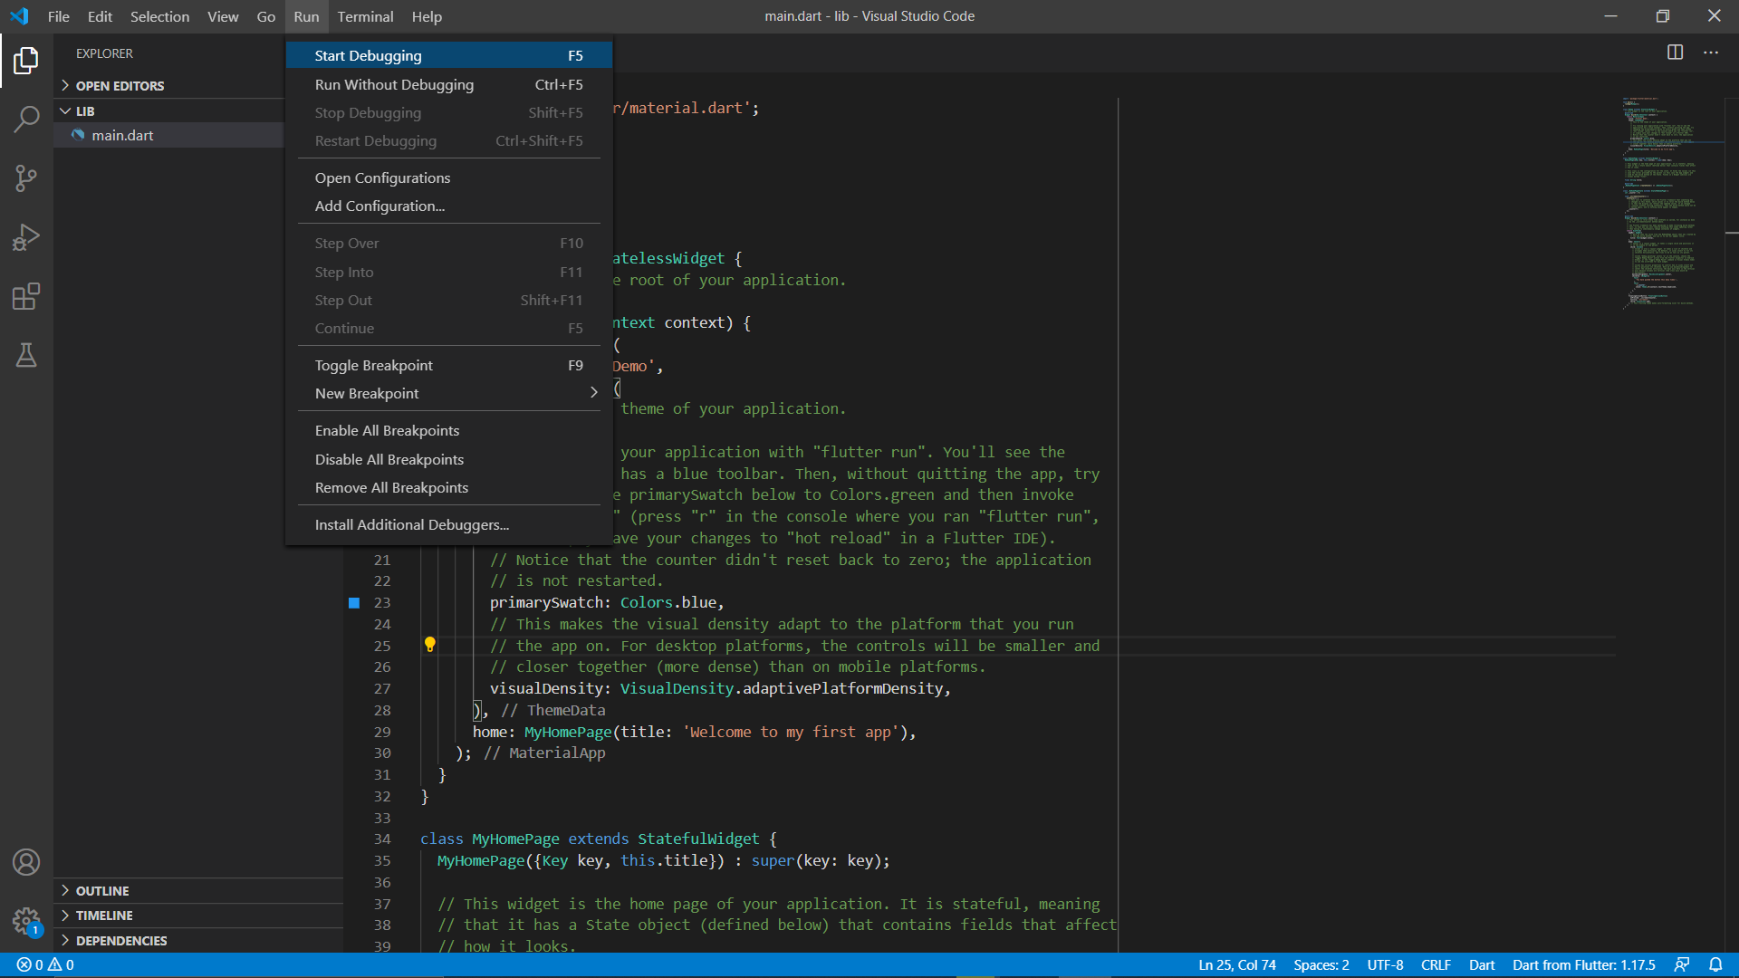The height and width of the screenshot is (978, 1739).
Task: Open the Testing flask icon
Action: pos(26,355)
